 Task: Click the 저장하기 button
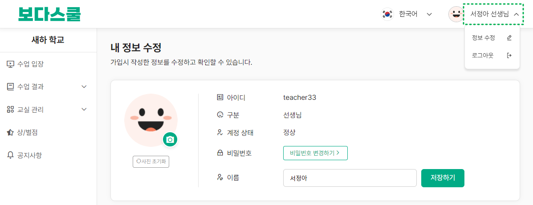coord(443,178)
